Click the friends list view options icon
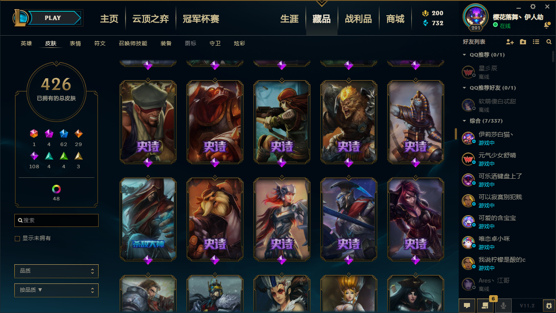This screenshot has width=556, height=313. 536,42
